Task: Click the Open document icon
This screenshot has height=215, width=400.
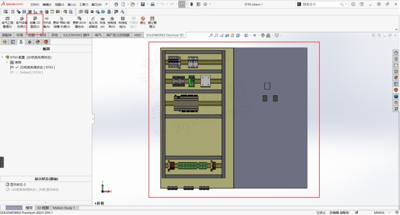Action: (133, 4)
